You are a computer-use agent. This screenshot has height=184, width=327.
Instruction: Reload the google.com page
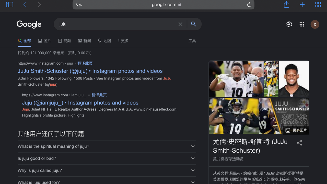pos(249,5)
